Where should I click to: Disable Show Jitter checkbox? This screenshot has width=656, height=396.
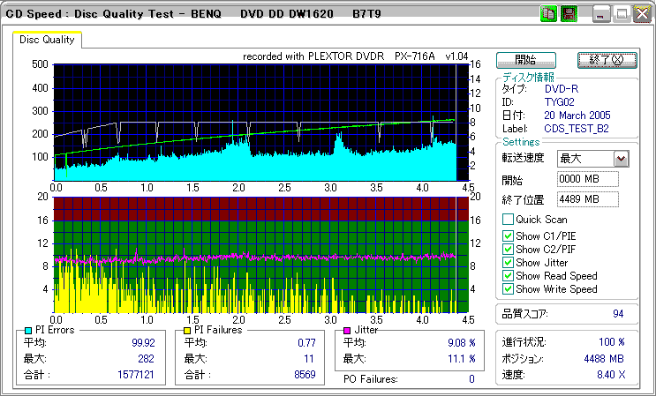pos(508,263)
